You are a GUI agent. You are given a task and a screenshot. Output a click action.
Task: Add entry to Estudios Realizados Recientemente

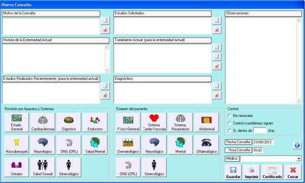105,86
